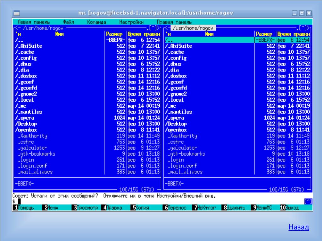
Task: Click left panel history back arrow <-
Action: pos(18,28)
